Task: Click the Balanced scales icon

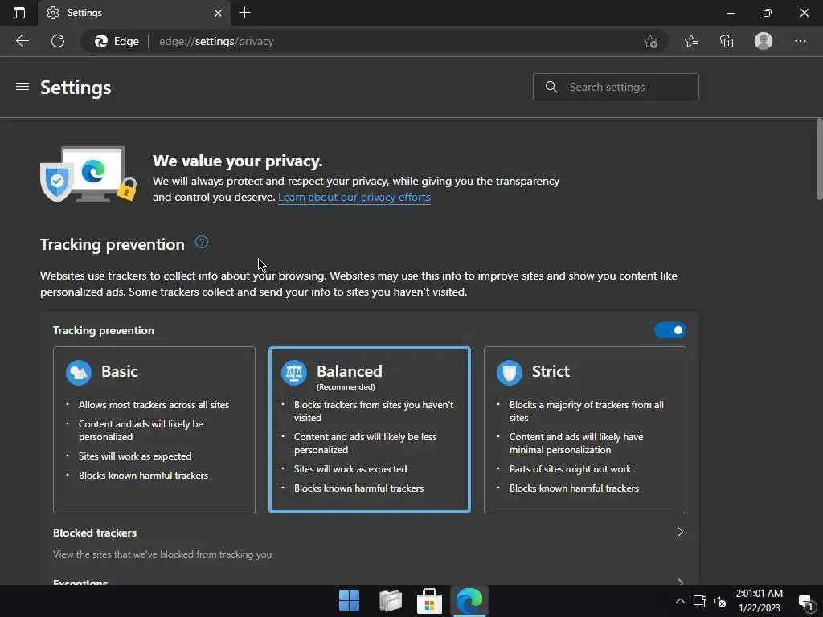Action: click(x=294, y=373)
